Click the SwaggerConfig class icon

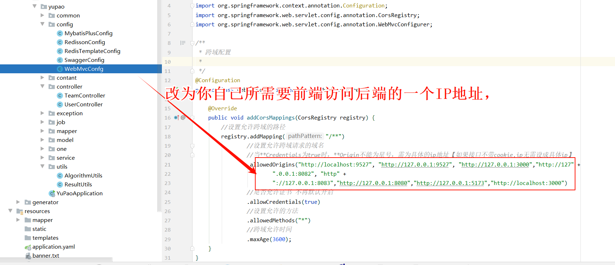60,60
